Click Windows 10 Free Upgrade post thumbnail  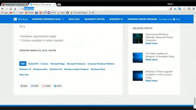(138, 76)
